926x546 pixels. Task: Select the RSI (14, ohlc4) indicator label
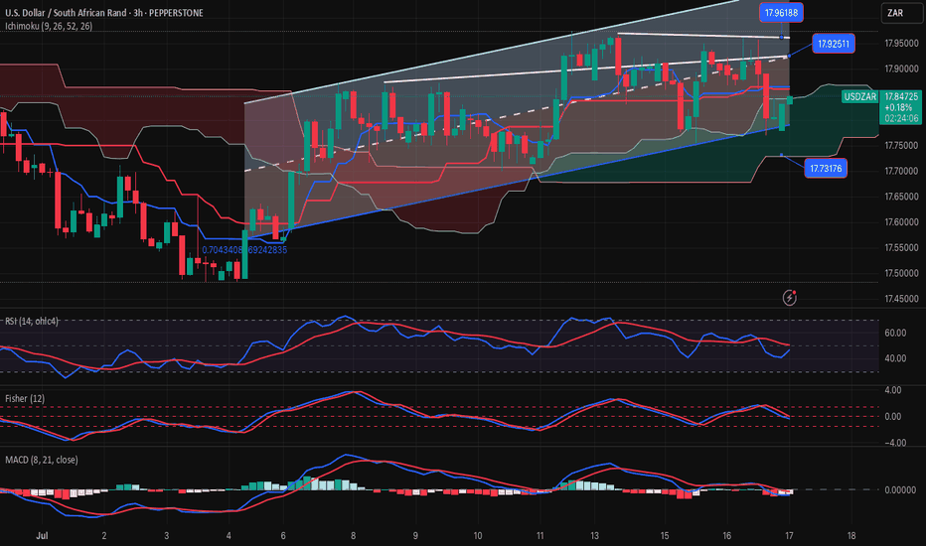tap(32, 321)
